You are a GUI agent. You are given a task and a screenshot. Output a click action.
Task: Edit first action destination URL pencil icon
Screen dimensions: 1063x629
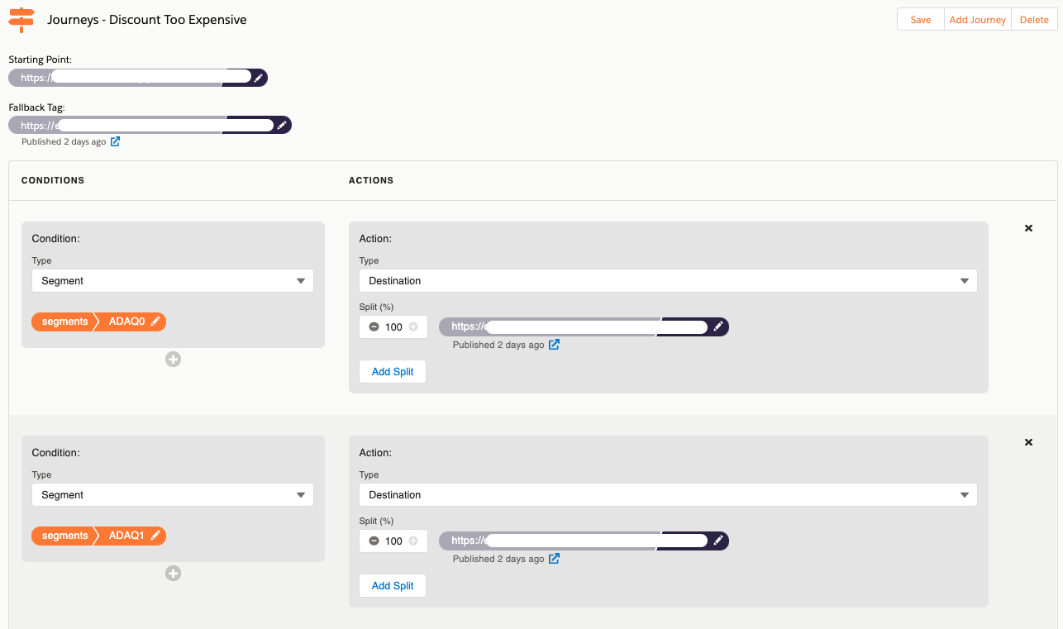[718, 326]
